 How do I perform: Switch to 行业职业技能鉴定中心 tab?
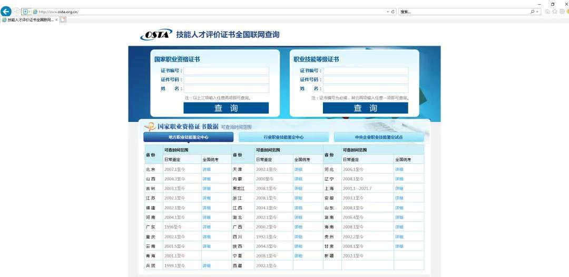[284, 137]
